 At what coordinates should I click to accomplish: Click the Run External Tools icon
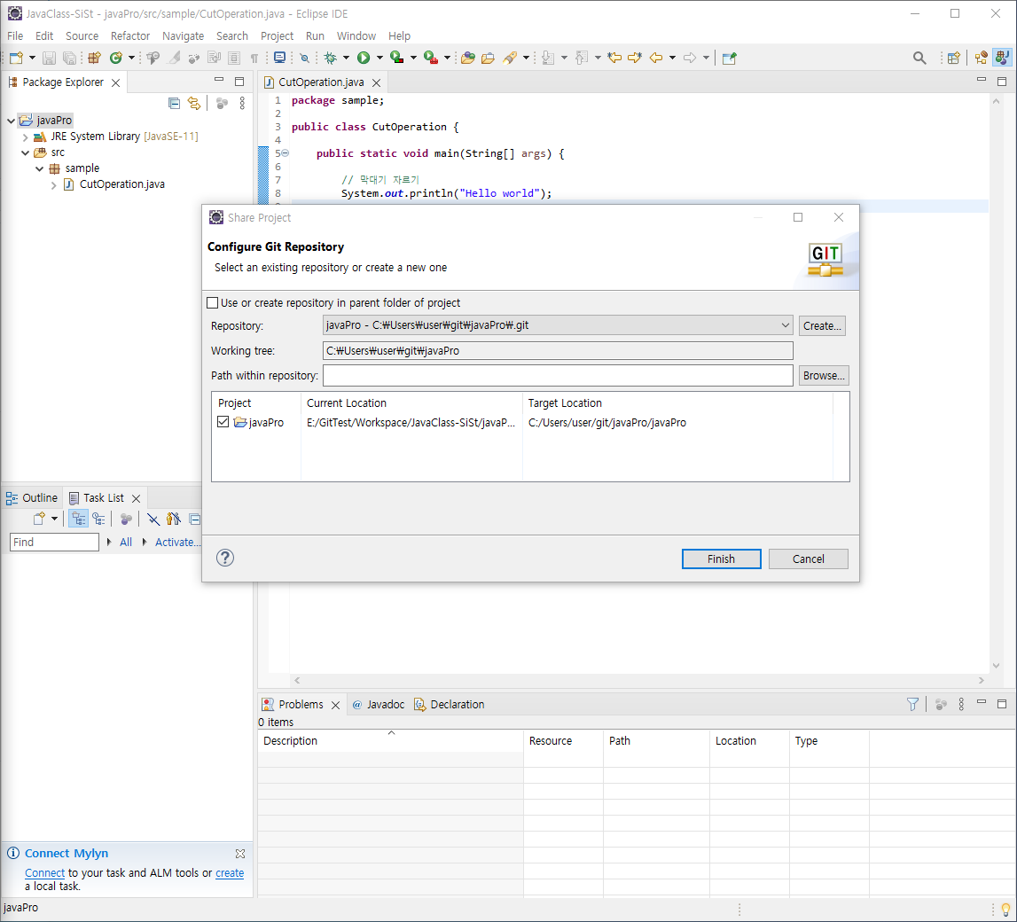point(431,58)
